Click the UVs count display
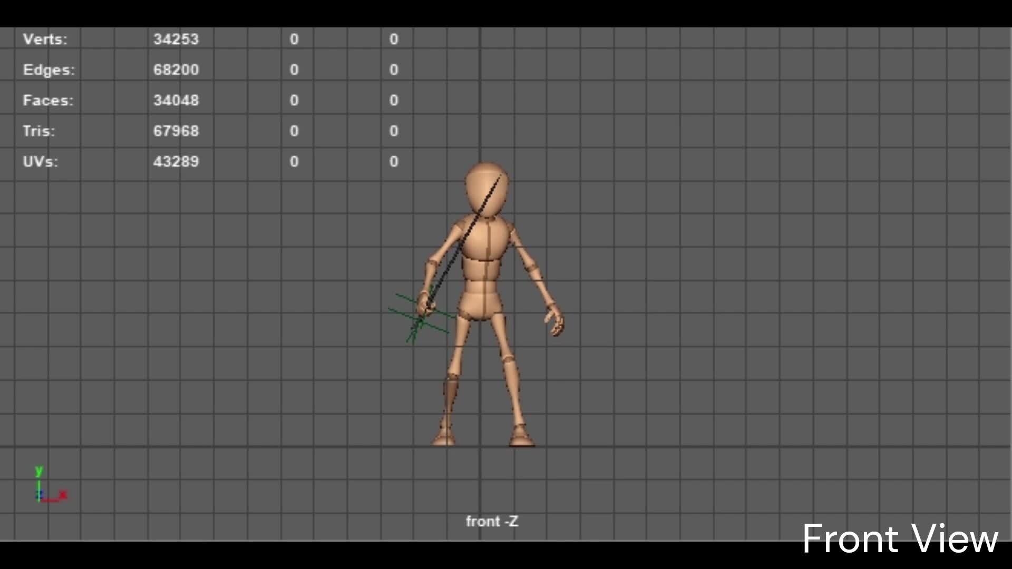Image resolution: width=1012 pixels, height=569 pixels. click(x=176, y=162)
